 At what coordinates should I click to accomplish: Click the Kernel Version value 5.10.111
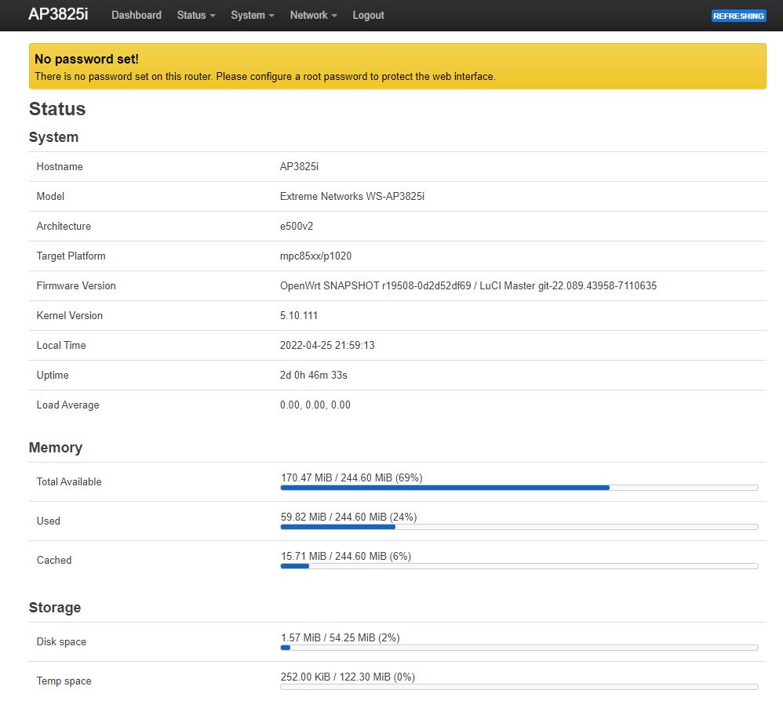coord(299,315)
